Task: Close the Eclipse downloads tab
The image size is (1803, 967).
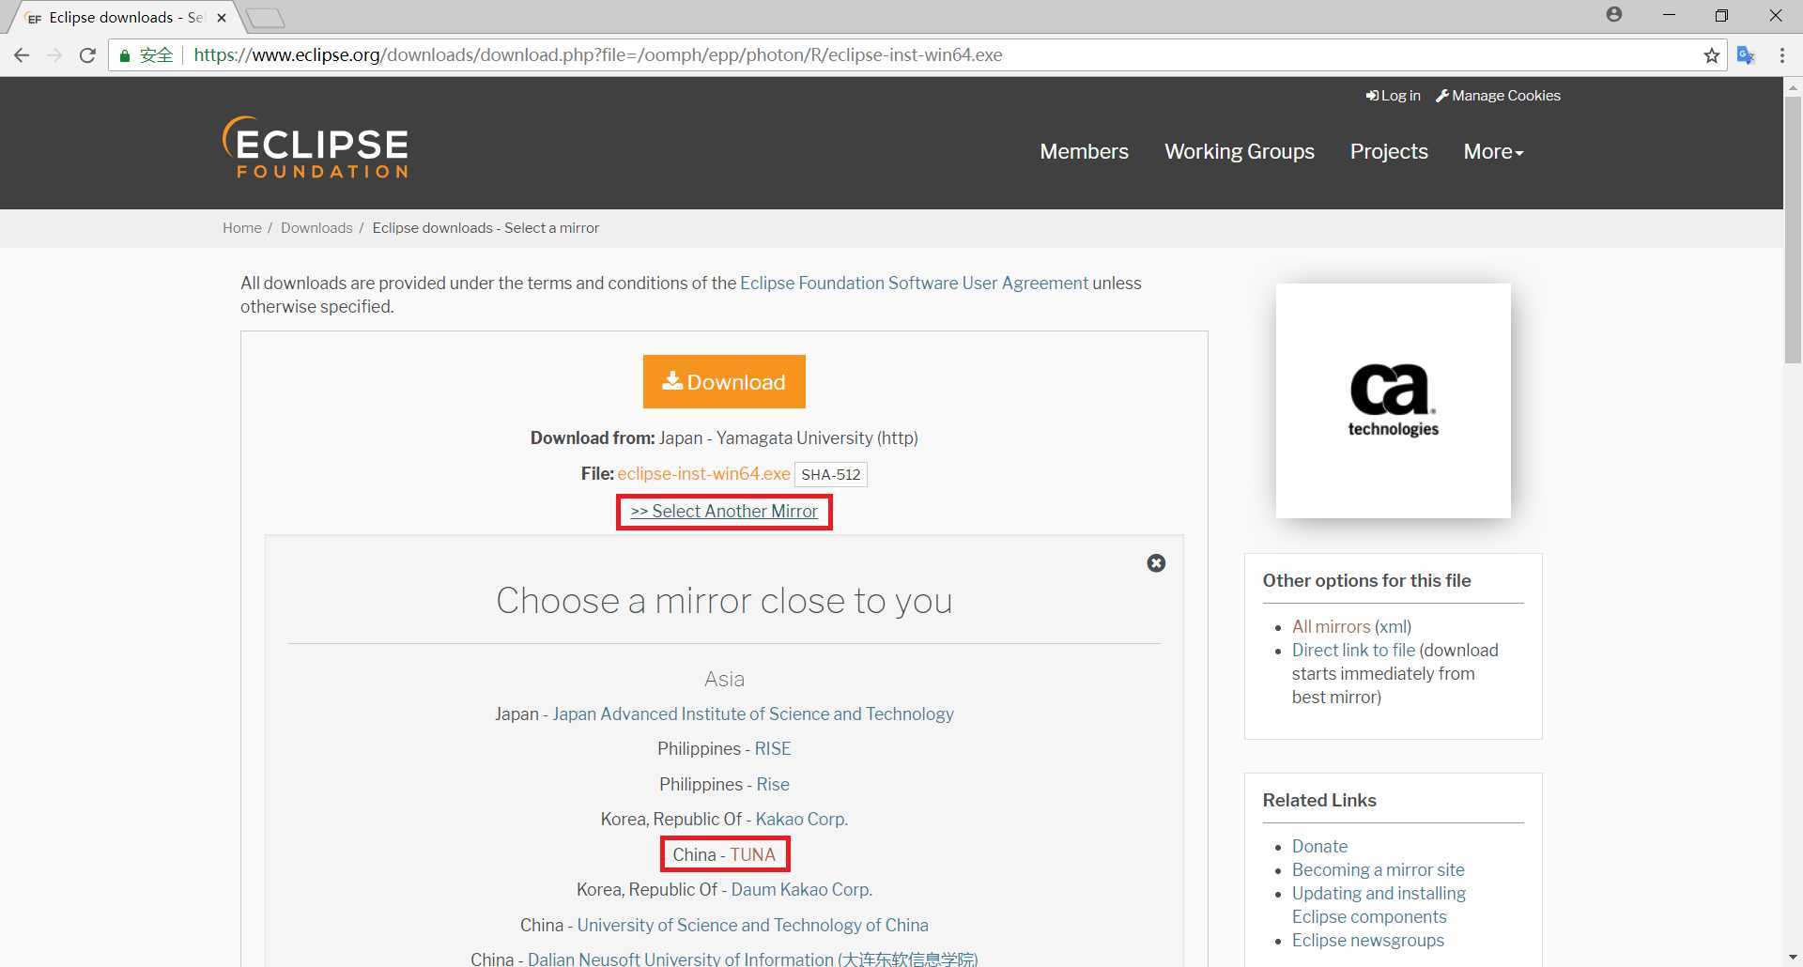Action: [222, 18]
